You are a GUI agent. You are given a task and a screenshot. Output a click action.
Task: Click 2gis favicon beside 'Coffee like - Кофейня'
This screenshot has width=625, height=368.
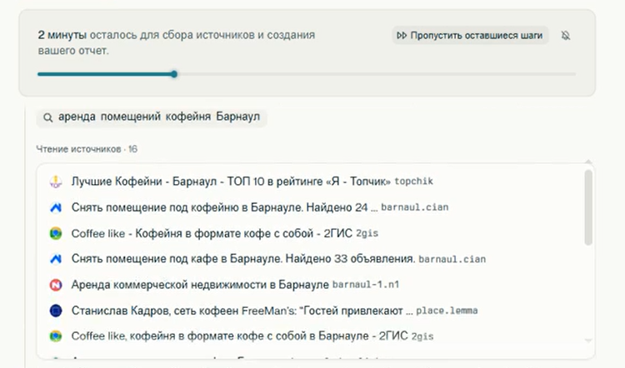56,233
